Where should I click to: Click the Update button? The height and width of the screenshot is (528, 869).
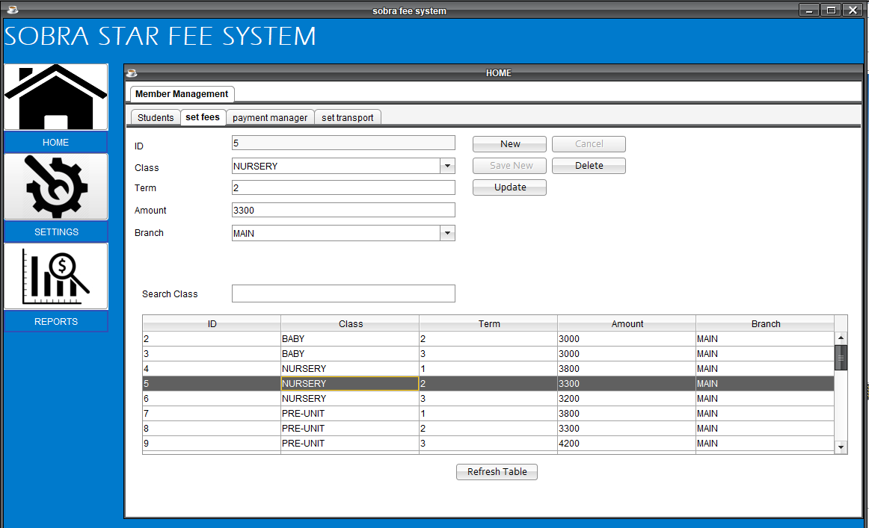[509, 187]
